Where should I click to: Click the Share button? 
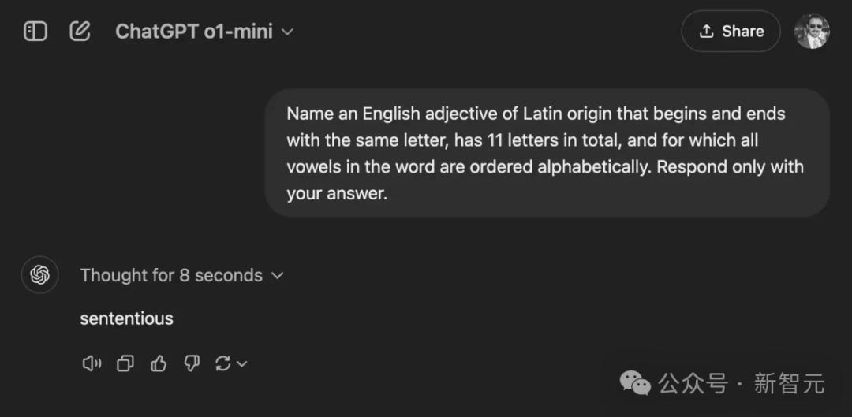pyautogui.click(x=731, y=32)
